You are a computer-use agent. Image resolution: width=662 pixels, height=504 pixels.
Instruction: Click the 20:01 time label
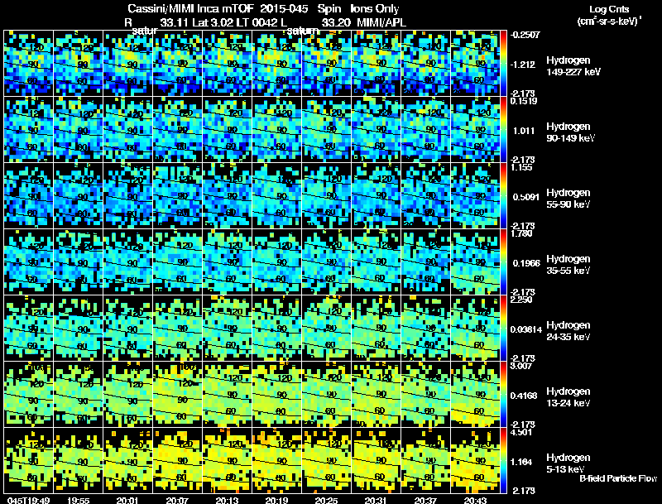[127, 500]
